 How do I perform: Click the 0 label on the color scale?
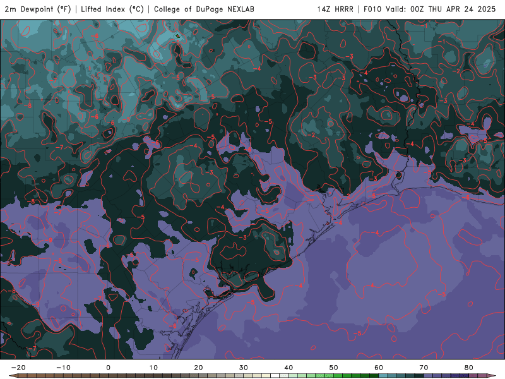coord(108,368)
